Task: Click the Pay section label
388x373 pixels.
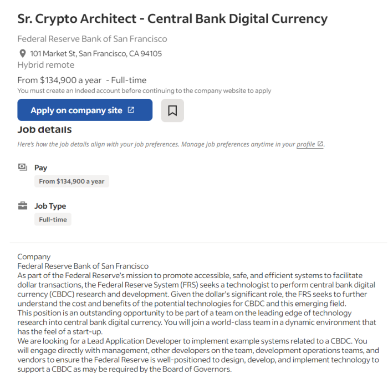Action: click(40, 168)
